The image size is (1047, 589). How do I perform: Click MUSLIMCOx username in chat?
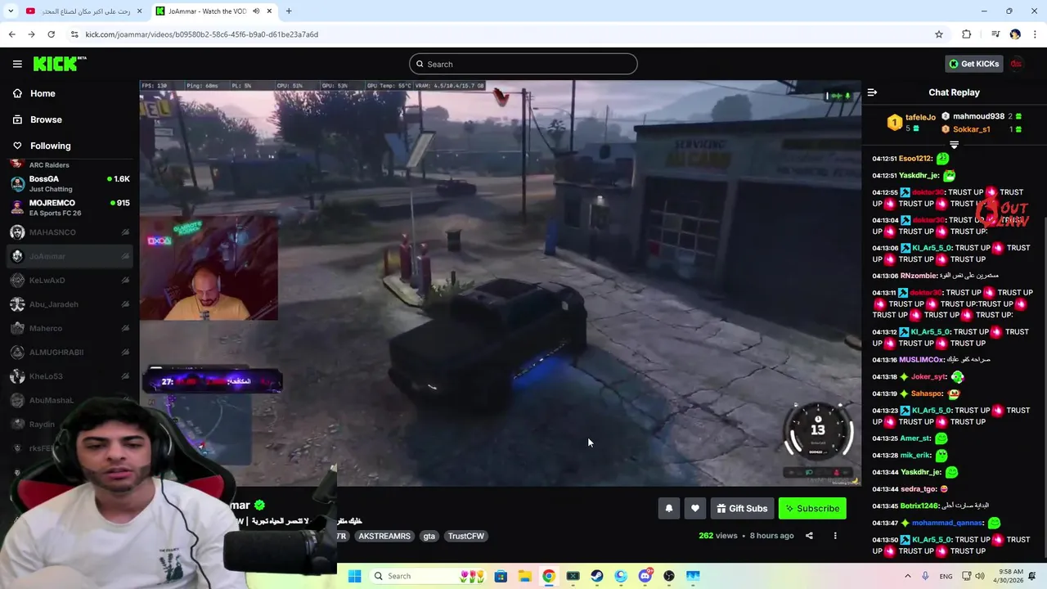920,360
